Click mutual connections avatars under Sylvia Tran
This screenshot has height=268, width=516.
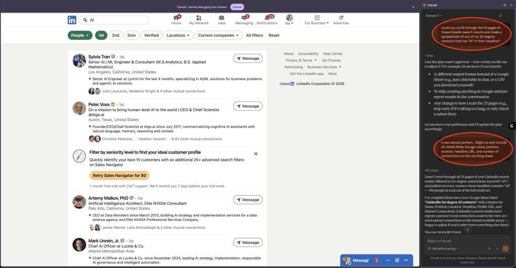click(94, 91)
